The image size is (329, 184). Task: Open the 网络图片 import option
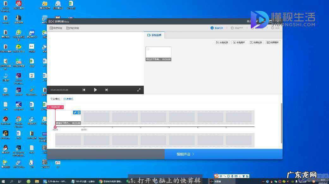(273, 42)
